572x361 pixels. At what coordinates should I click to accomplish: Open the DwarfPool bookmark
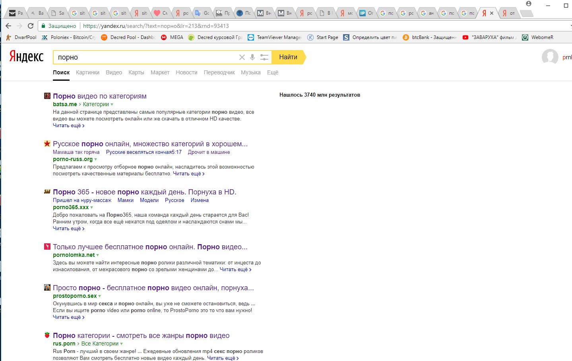(x=21, y=37)
